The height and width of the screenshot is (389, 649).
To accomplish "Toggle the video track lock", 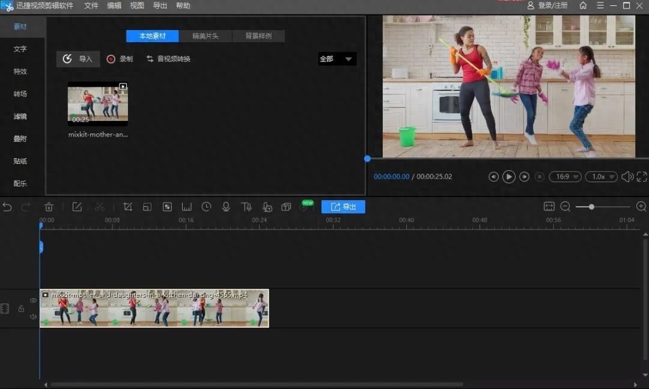I will pyautogui.click(x=21, y=308).
